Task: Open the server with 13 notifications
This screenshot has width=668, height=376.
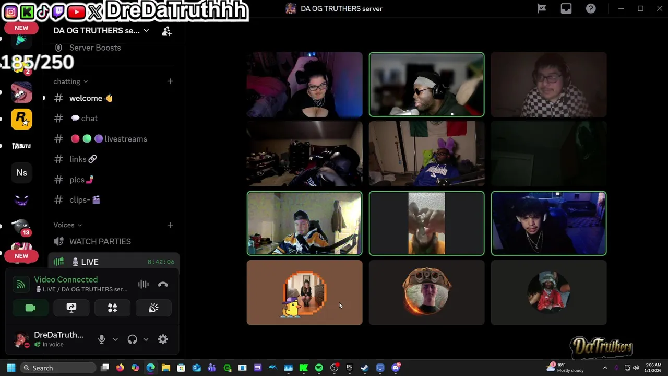Action: coord(21,227)
